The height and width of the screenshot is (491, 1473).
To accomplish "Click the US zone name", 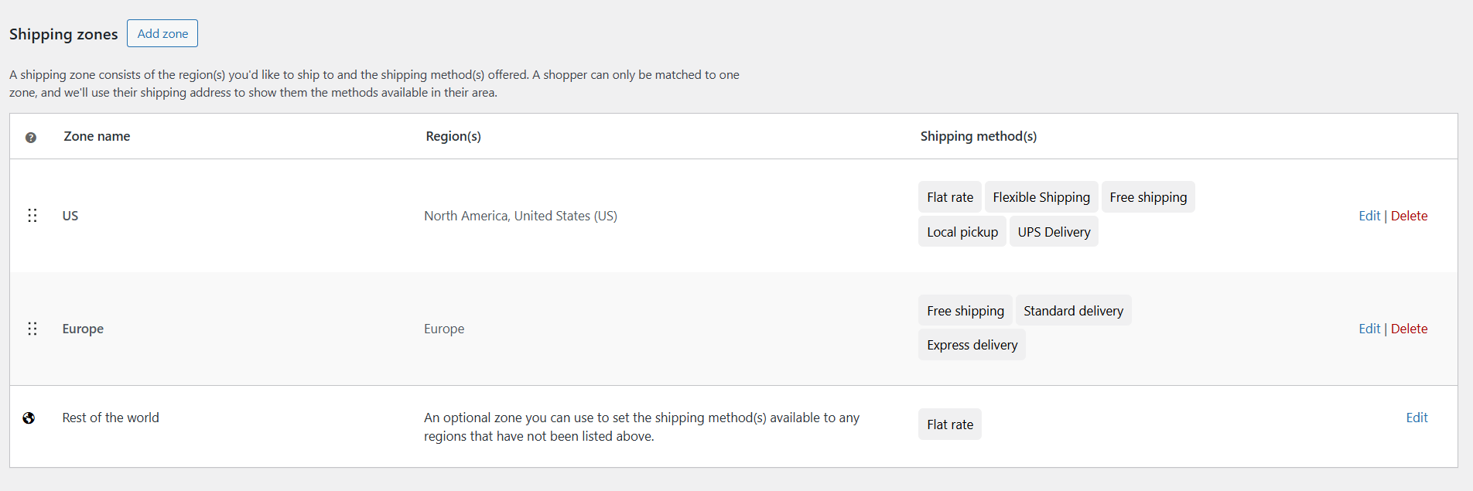I will [x=70, y=216].
